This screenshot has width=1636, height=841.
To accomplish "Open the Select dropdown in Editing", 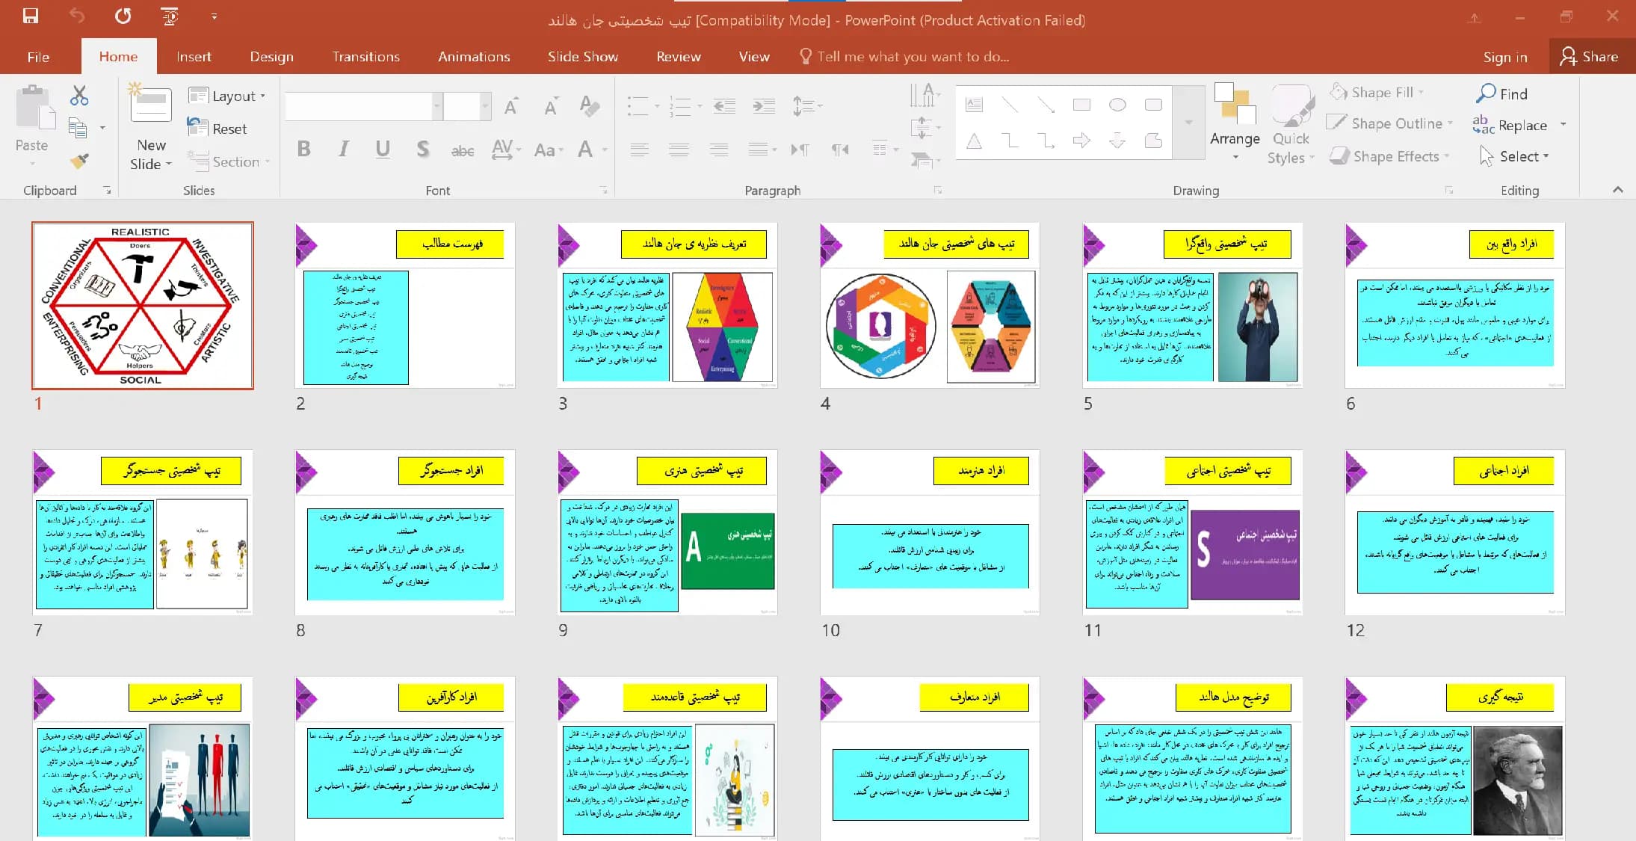I will (1514, 156).
